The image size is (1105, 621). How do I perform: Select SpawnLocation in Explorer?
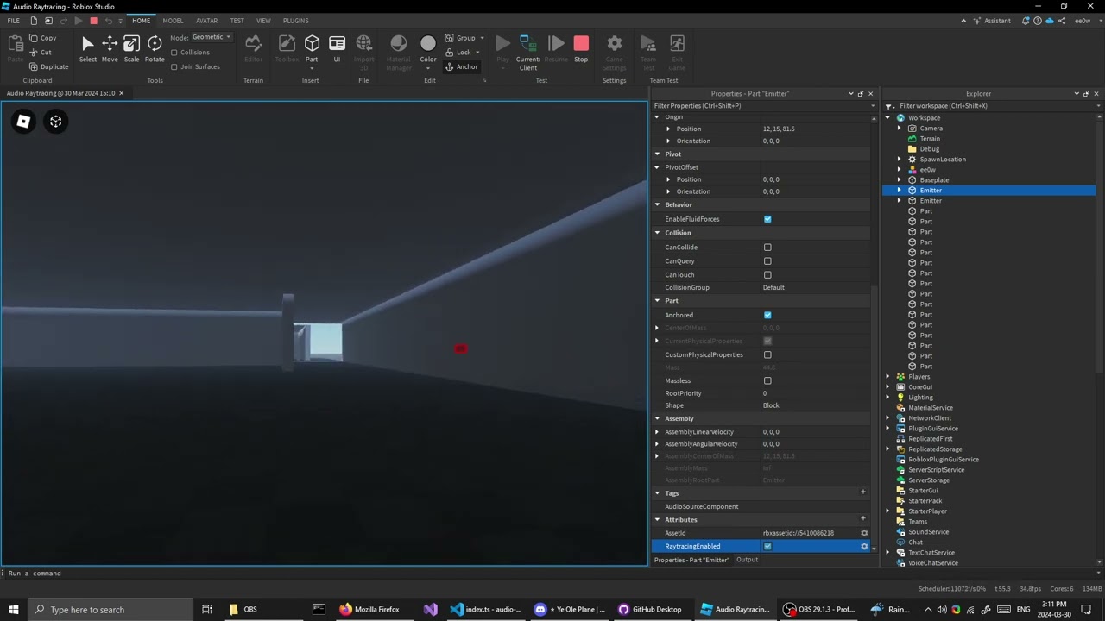[x=943, y=160]
